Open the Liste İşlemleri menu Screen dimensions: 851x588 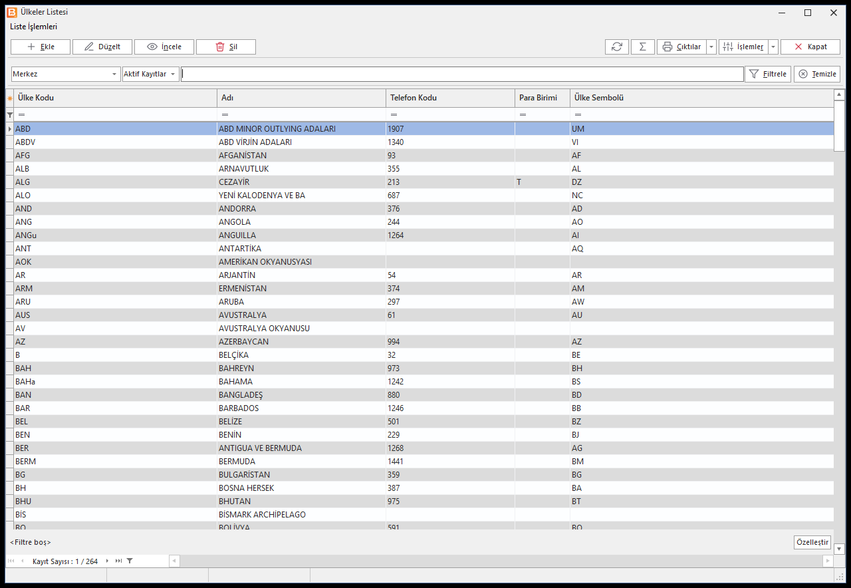(33, 27)
